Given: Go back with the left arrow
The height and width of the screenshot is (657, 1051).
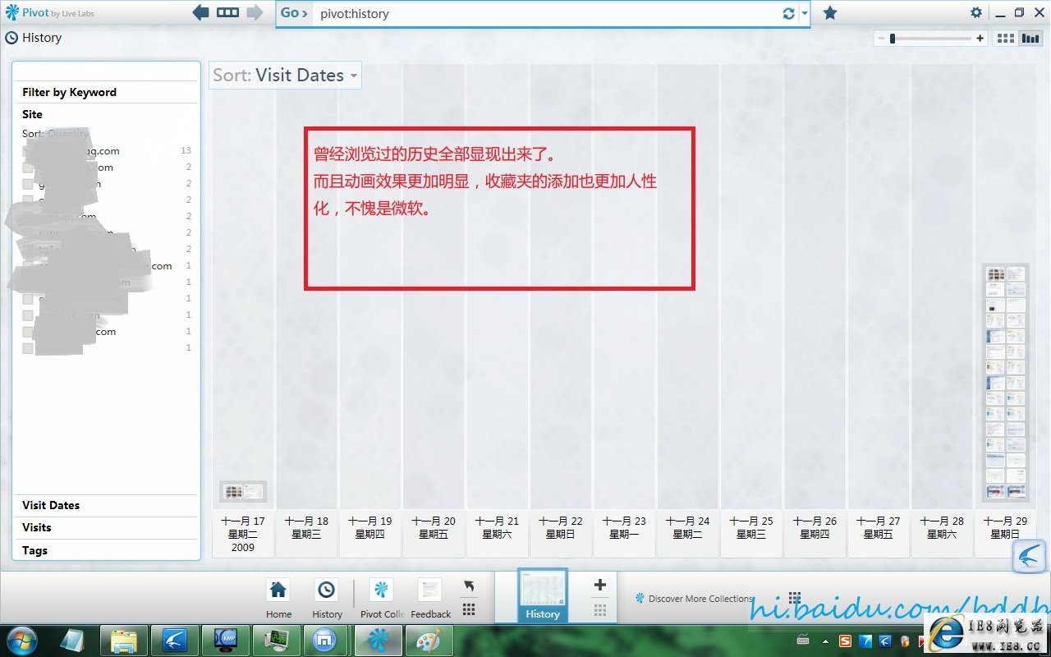Looking at the screenshot, I should point(200,12).
